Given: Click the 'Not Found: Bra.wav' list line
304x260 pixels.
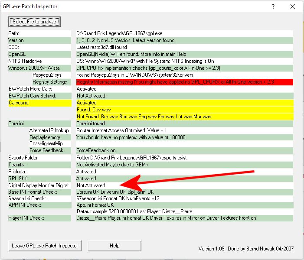Looking at the screenshot, I should pos(185,117).
